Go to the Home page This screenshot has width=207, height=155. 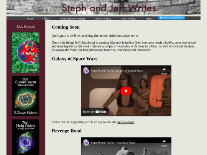(x=30, y=19)
